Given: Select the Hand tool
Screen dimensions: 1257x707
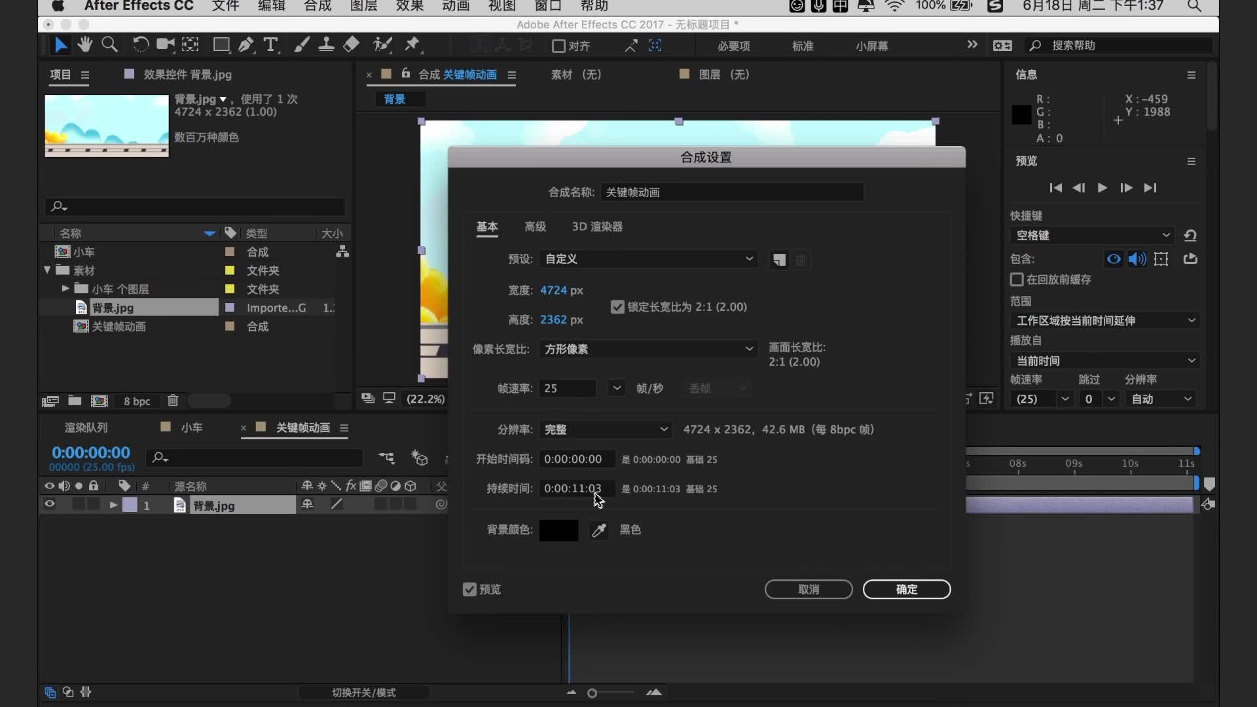Looking at the screenshot, I should (84, 45).
